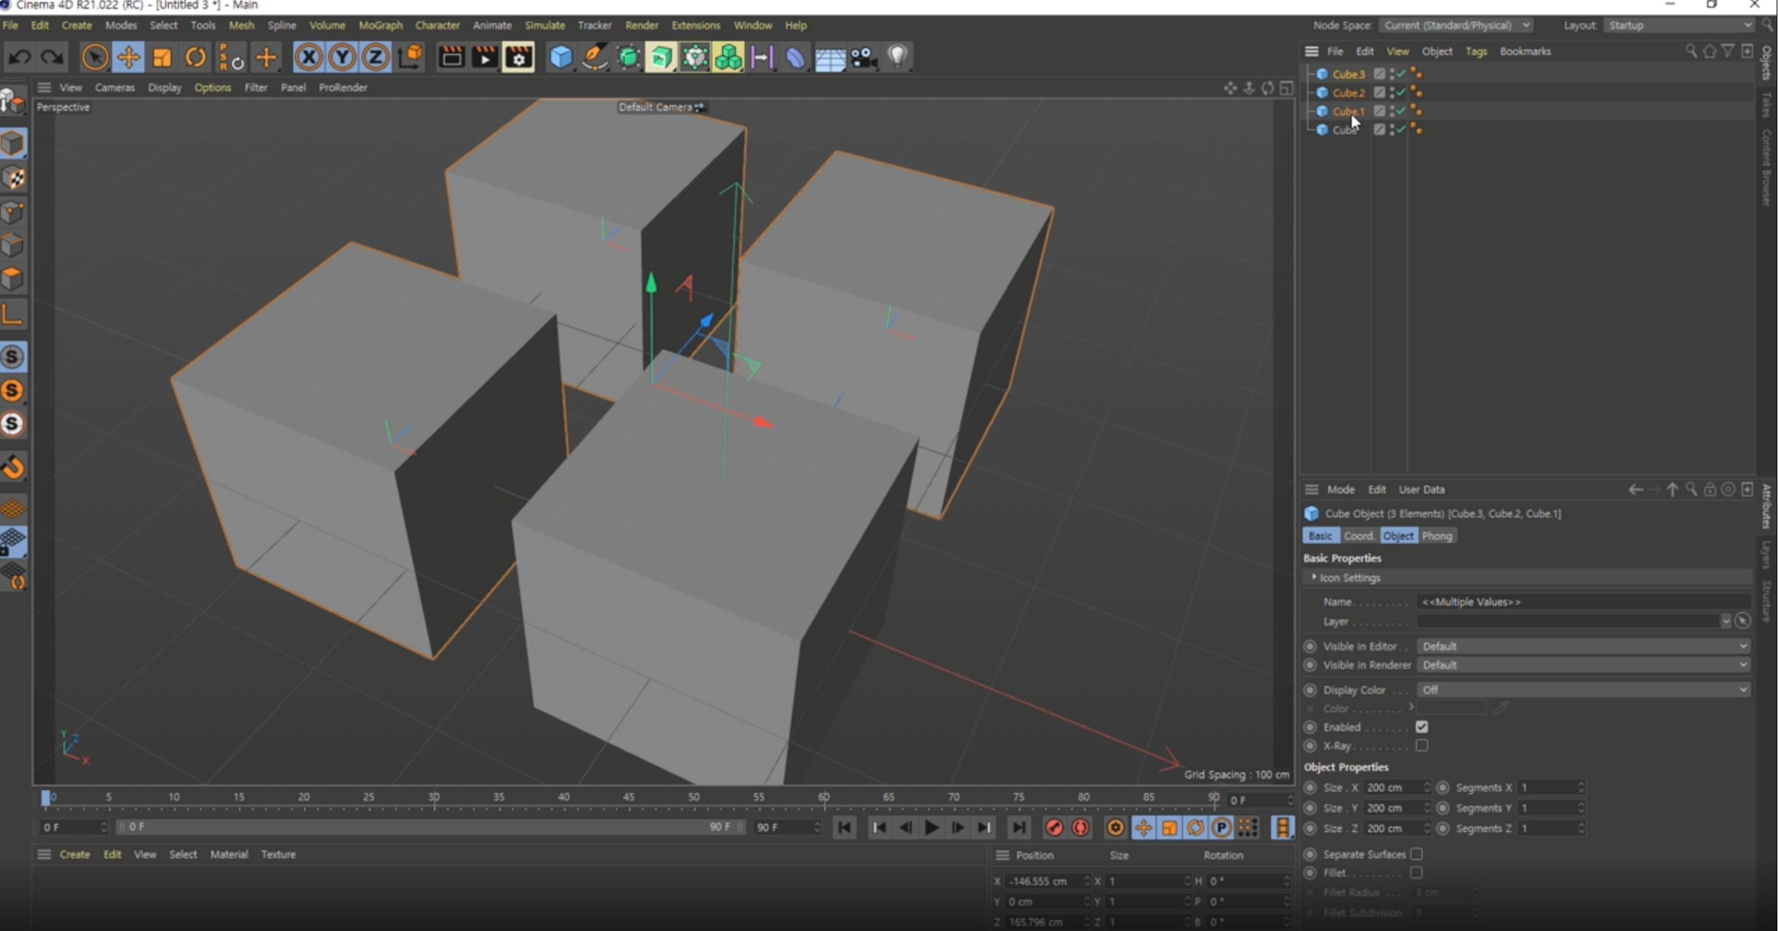Activate the Move tool in toolbar

[x=128, y=57]
